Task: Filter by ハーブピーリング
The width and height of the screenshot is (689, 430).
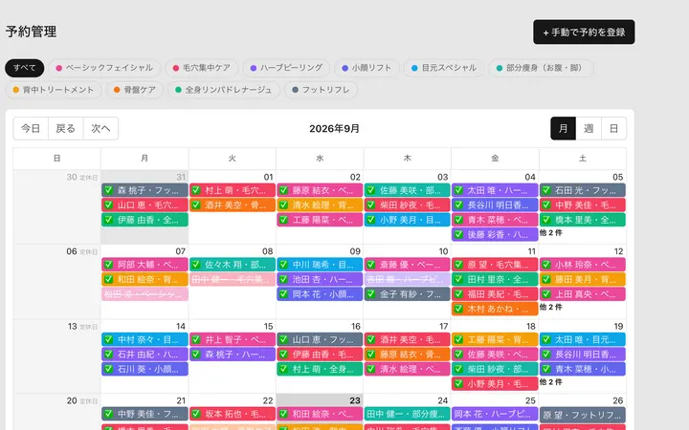Action: click(286, 68)
